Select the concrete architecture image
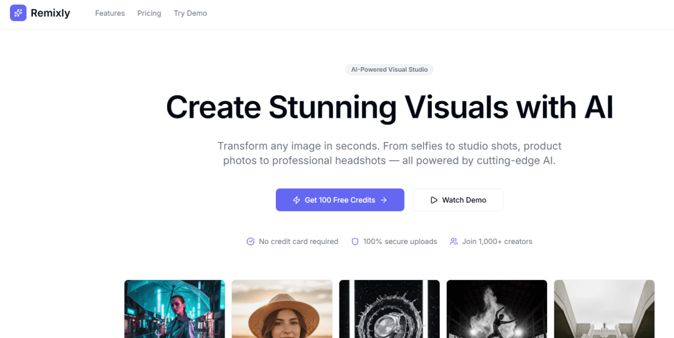Screen dimensions: 674x338 coord(604,308)
